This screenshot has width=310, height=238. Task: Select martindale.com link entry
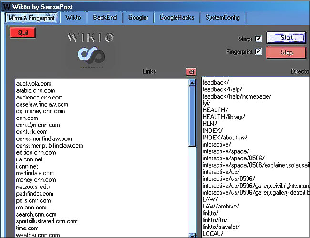pos(35,173)
